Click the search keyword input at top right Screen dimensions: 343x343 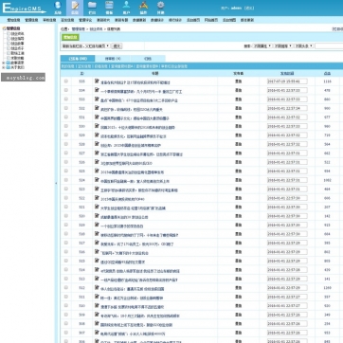pyautogui.click(x=329, y=46)
